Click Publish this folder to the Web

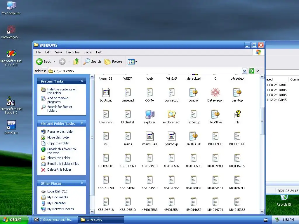coord(61,151)
